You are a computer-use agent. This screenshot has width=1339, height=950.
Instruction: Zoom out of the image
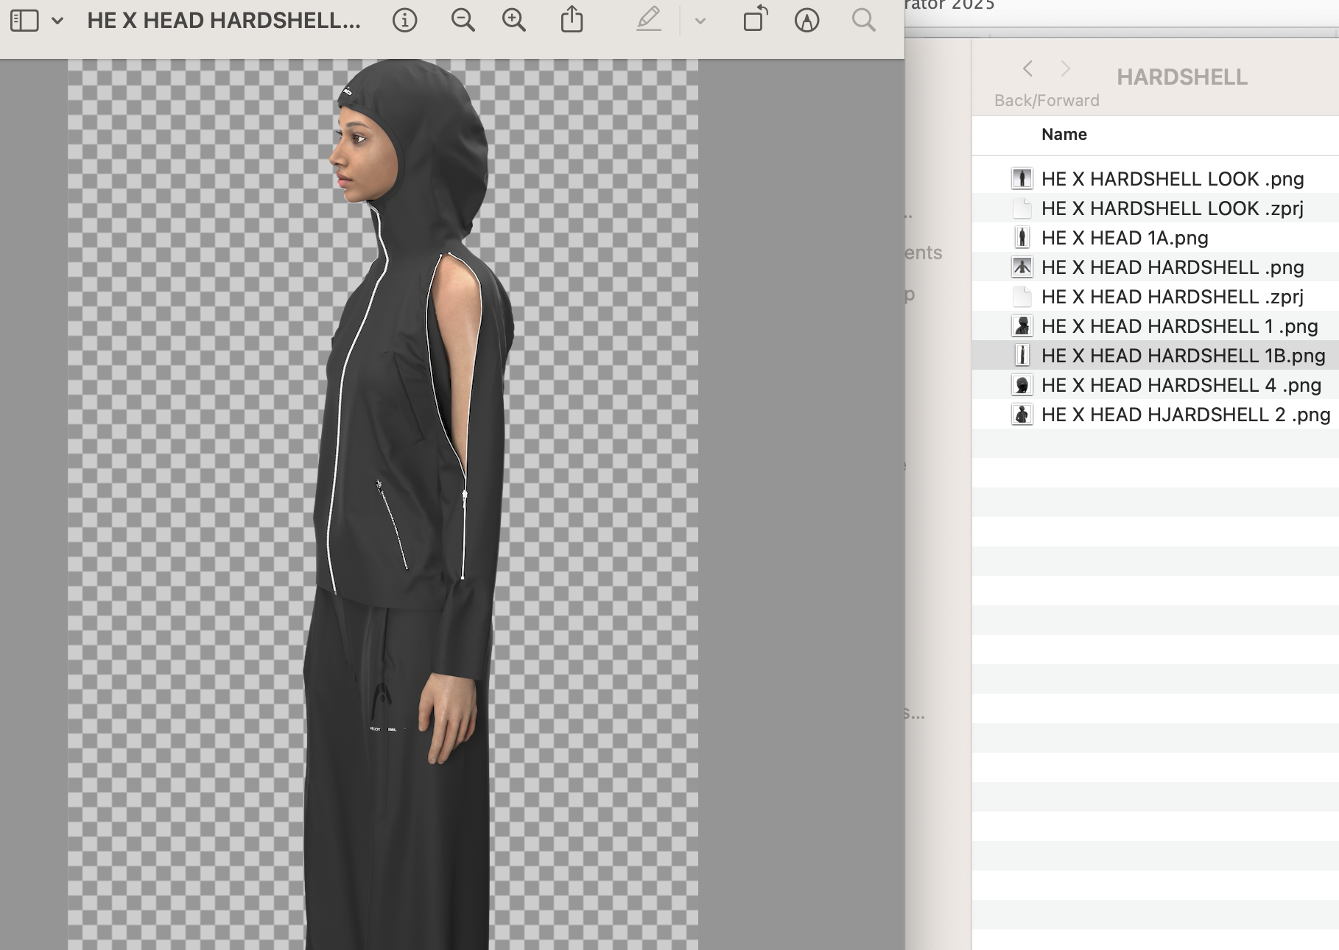pyautogui.click(x=463, y=21)
